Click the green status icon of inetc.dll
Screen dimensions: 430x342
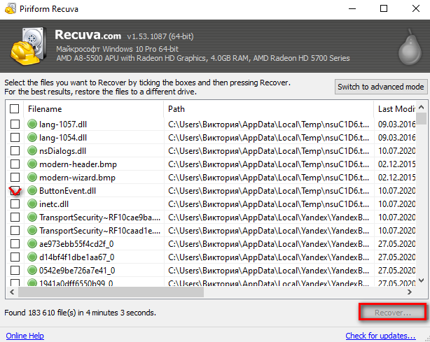coord(32,204)
